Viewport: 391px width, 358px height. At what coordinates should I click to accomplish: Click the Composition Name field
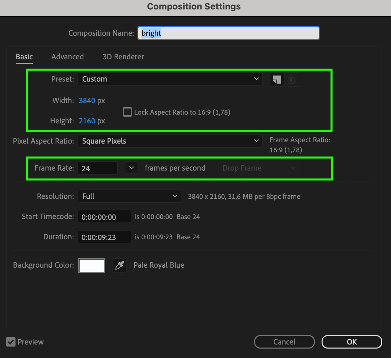[229, 33]
